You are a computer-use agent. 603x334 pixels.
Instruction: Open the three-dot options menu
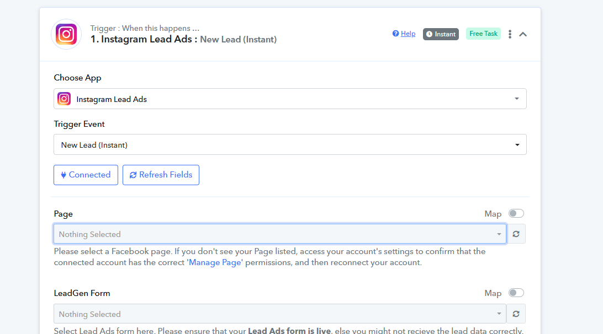coord(510,34)
